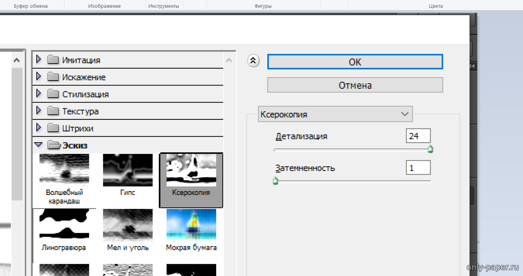
Task: Open the Ксерокопия filter dropdown
Action: click(x=335, y=114)
